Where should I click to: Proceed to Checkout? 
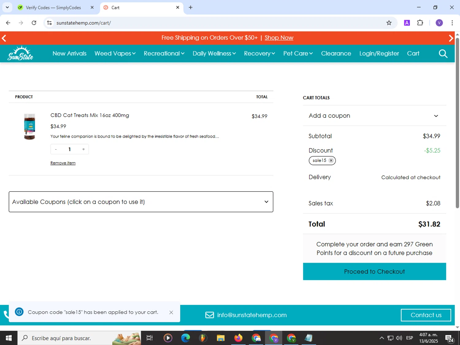(x=374, y=271)
